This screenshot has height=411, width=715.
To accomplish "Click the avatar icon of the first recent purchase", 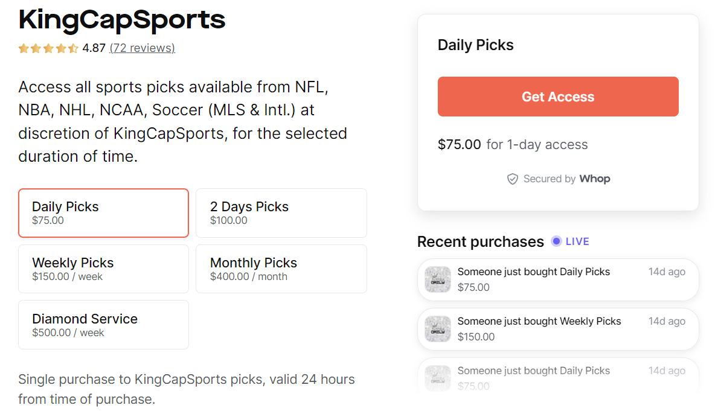I will pos(437,279).
